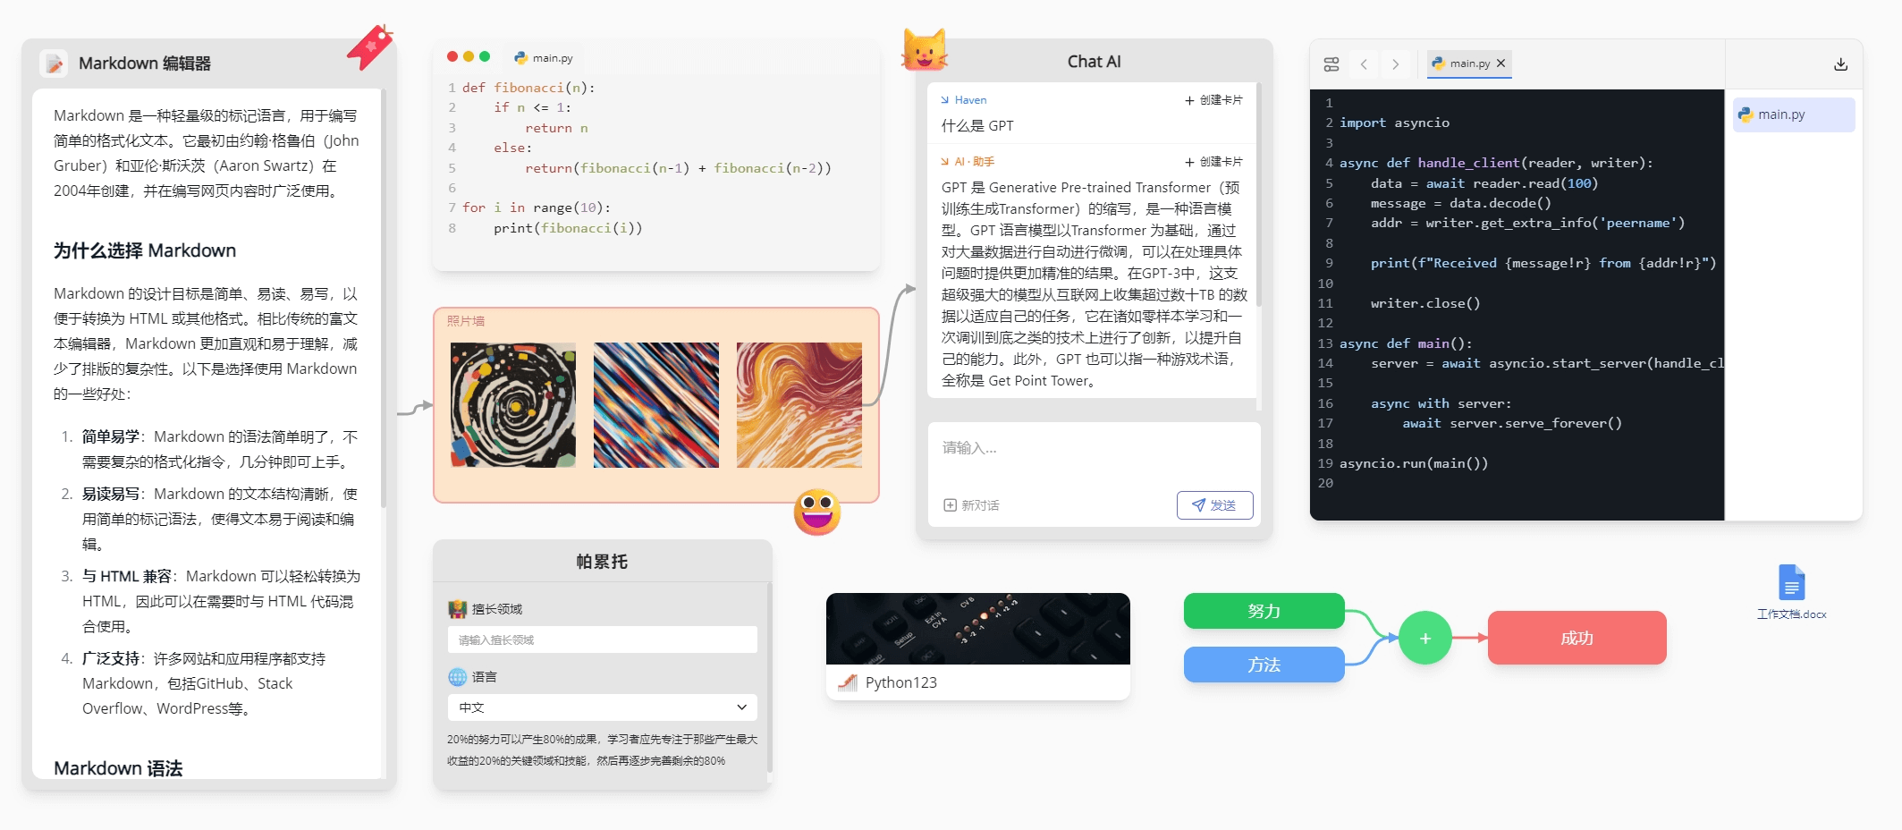Click the download icon in the dark code editor
Viewport: 1902px width, 830px height.
(1840, 64)
